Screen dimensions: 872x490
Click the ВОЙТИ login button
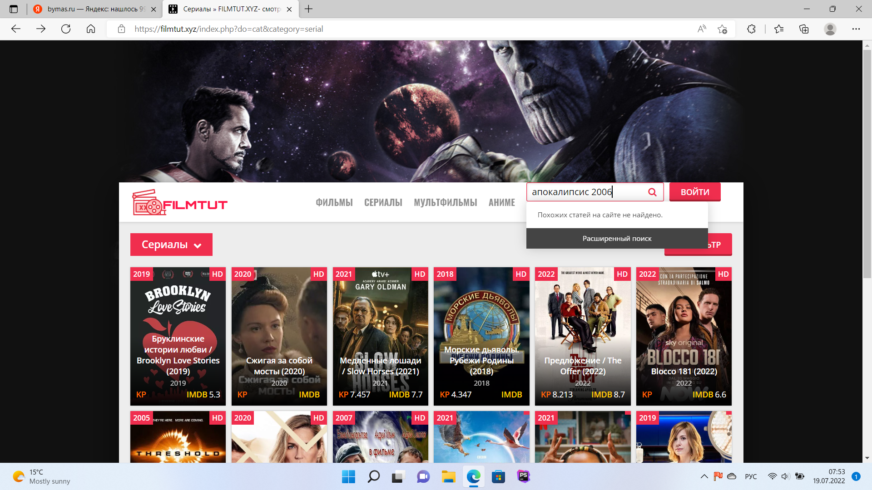tap(694, 192)
